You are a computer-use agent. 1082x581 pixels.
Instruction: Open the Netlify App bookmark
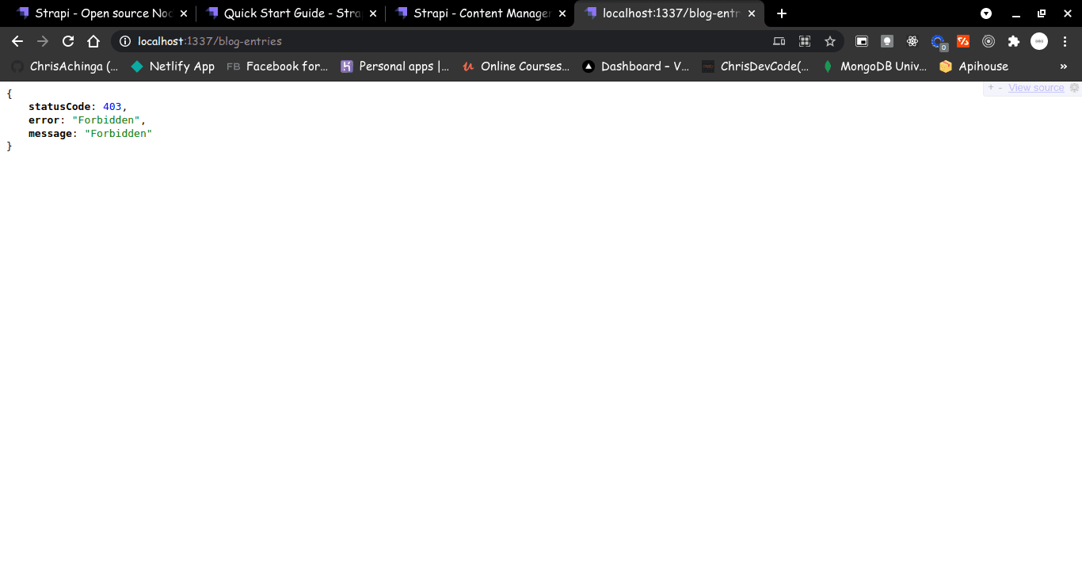173,66
